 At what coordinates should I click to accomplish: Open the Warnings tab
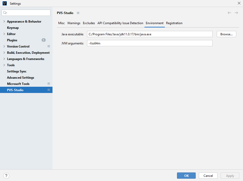(74, 23)
